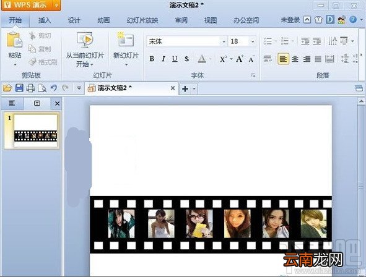Switch to slides thumbnail view tab
This screenshot has width=366, height=277.
click(x=37, y=103)
